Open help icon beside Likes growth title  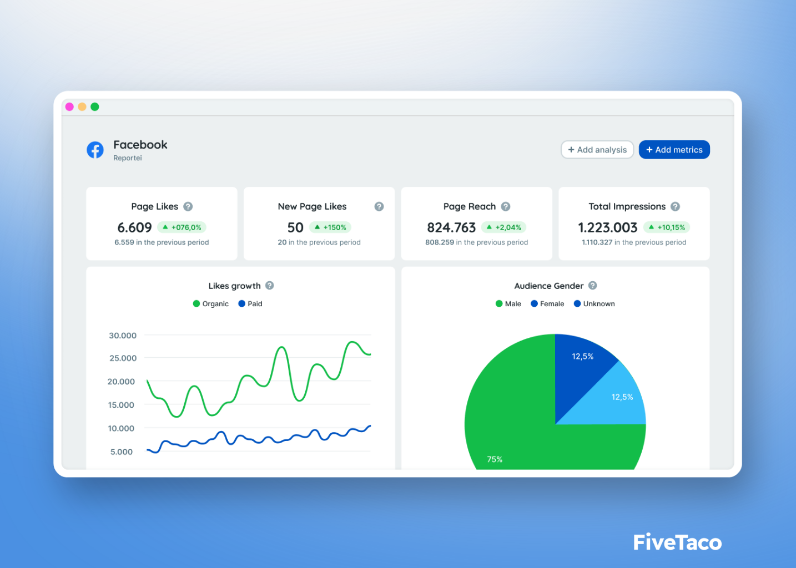click(x=270, y=286)
